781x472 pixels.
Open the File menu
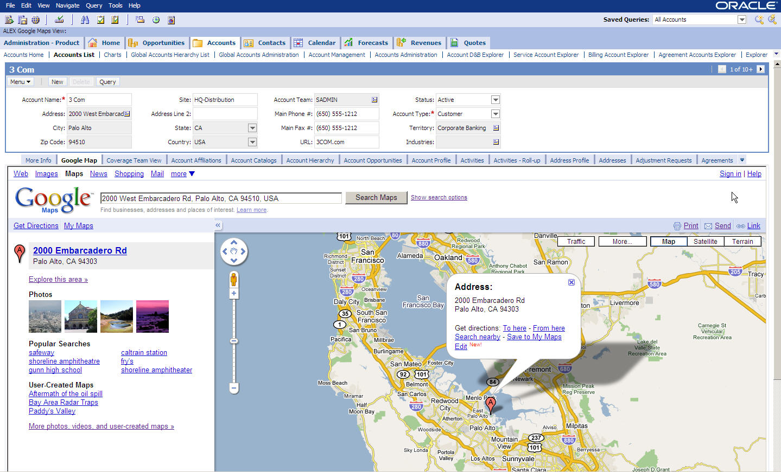coord(10,5)
